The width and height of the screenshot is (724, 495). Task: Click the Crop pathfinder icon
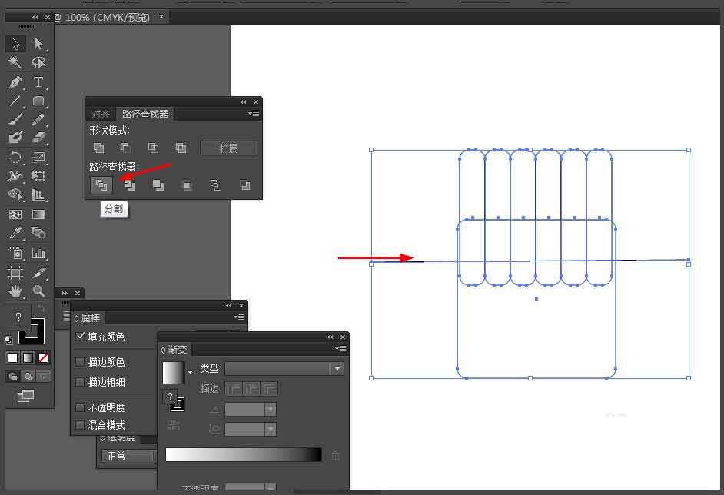187,185
